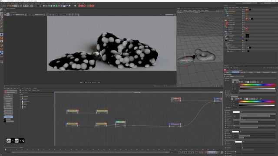This screenshot has height=156, width=278.
Task: Open the AOV dropdown in Redshift RenderView toolbar
Action: [20, 14]
